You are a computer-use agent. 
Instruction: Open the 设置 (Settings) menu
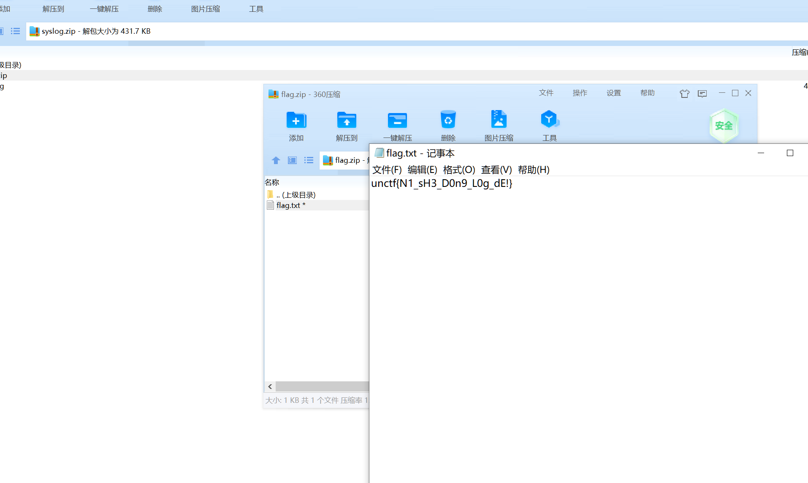(613, 93)
